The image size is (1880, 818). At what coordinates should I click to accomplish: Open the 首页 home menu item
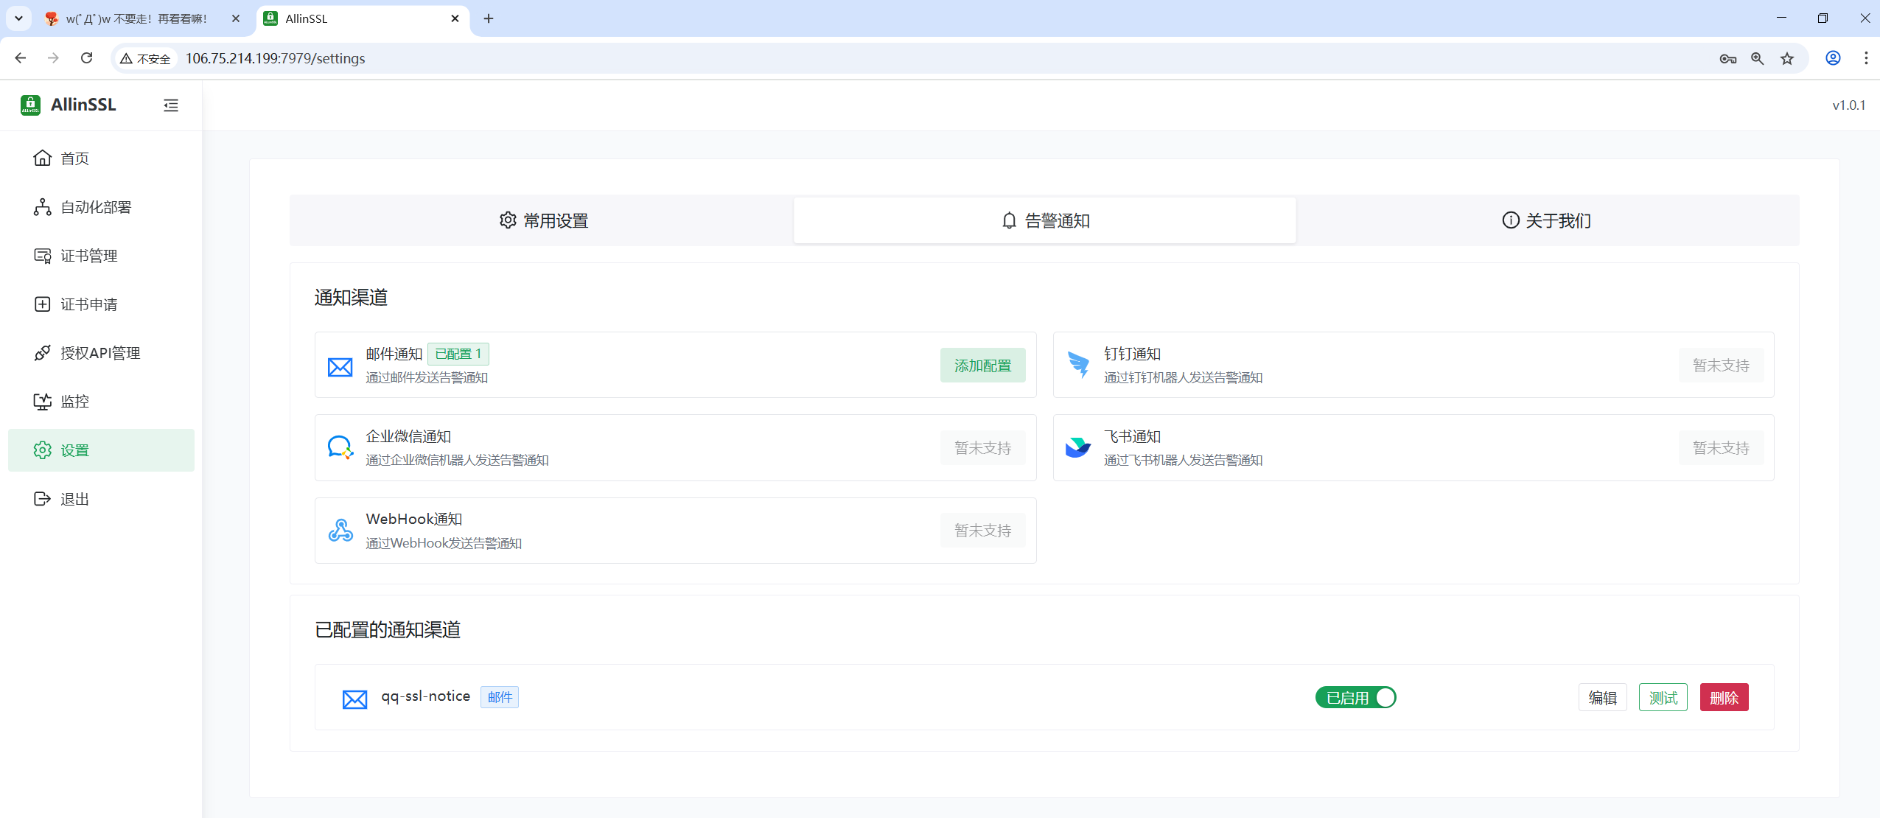(101, 158)
